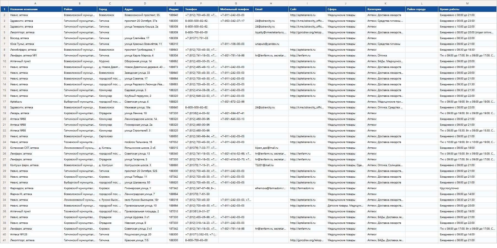Image resolution: width=497 pixels, height=248 pixels.
Task: Select email cell "72201@mail.ru"
Action: [271, 165]
